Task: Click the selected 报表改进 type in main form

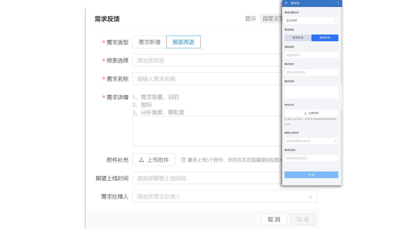Action: pyautogui.click(x=183, y=42)
